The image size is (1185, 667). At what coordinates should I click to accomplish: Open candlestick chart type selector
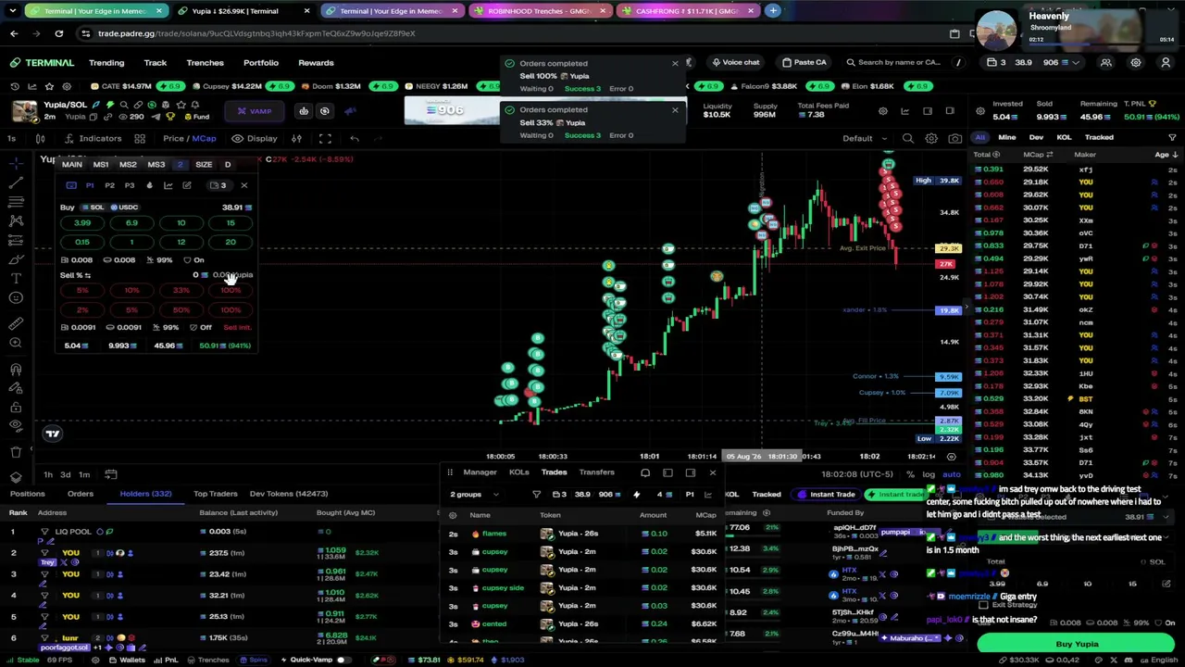pyautogui.click(x=41, y=138)
